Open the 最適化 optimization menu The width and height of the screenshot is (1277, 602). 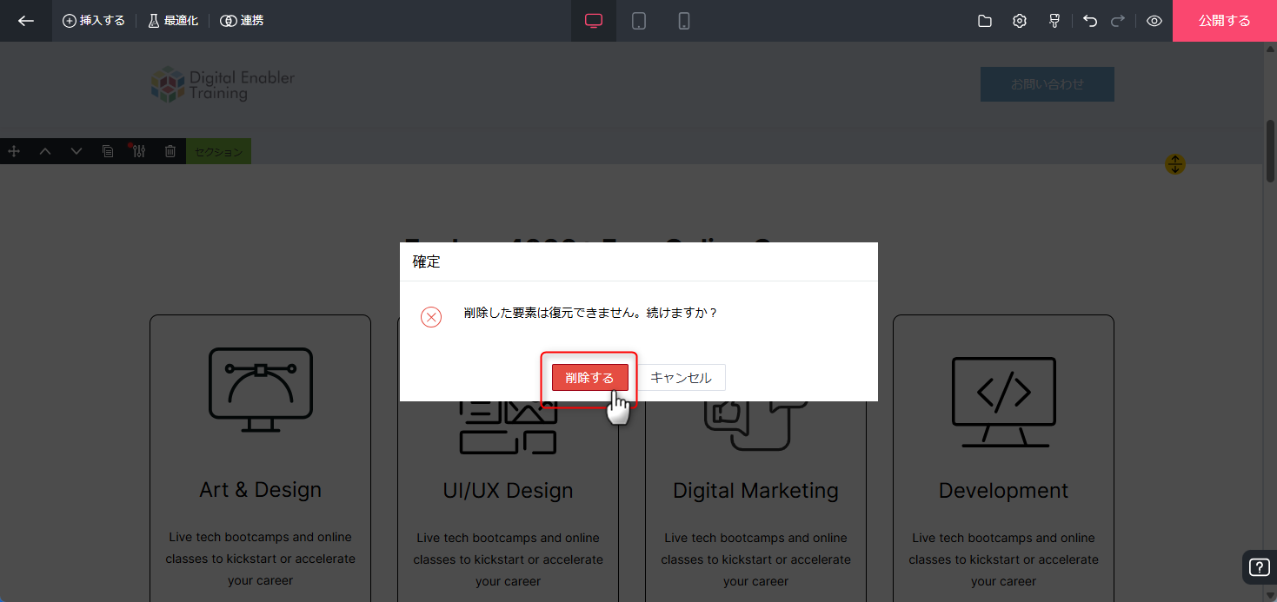[172, 21]
